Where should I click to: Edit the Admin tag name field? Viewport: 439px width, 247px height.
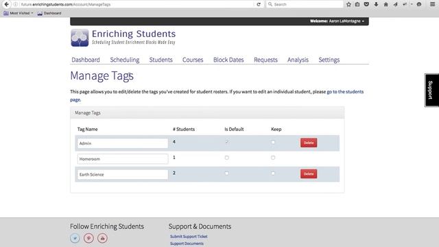coord(123,143)
